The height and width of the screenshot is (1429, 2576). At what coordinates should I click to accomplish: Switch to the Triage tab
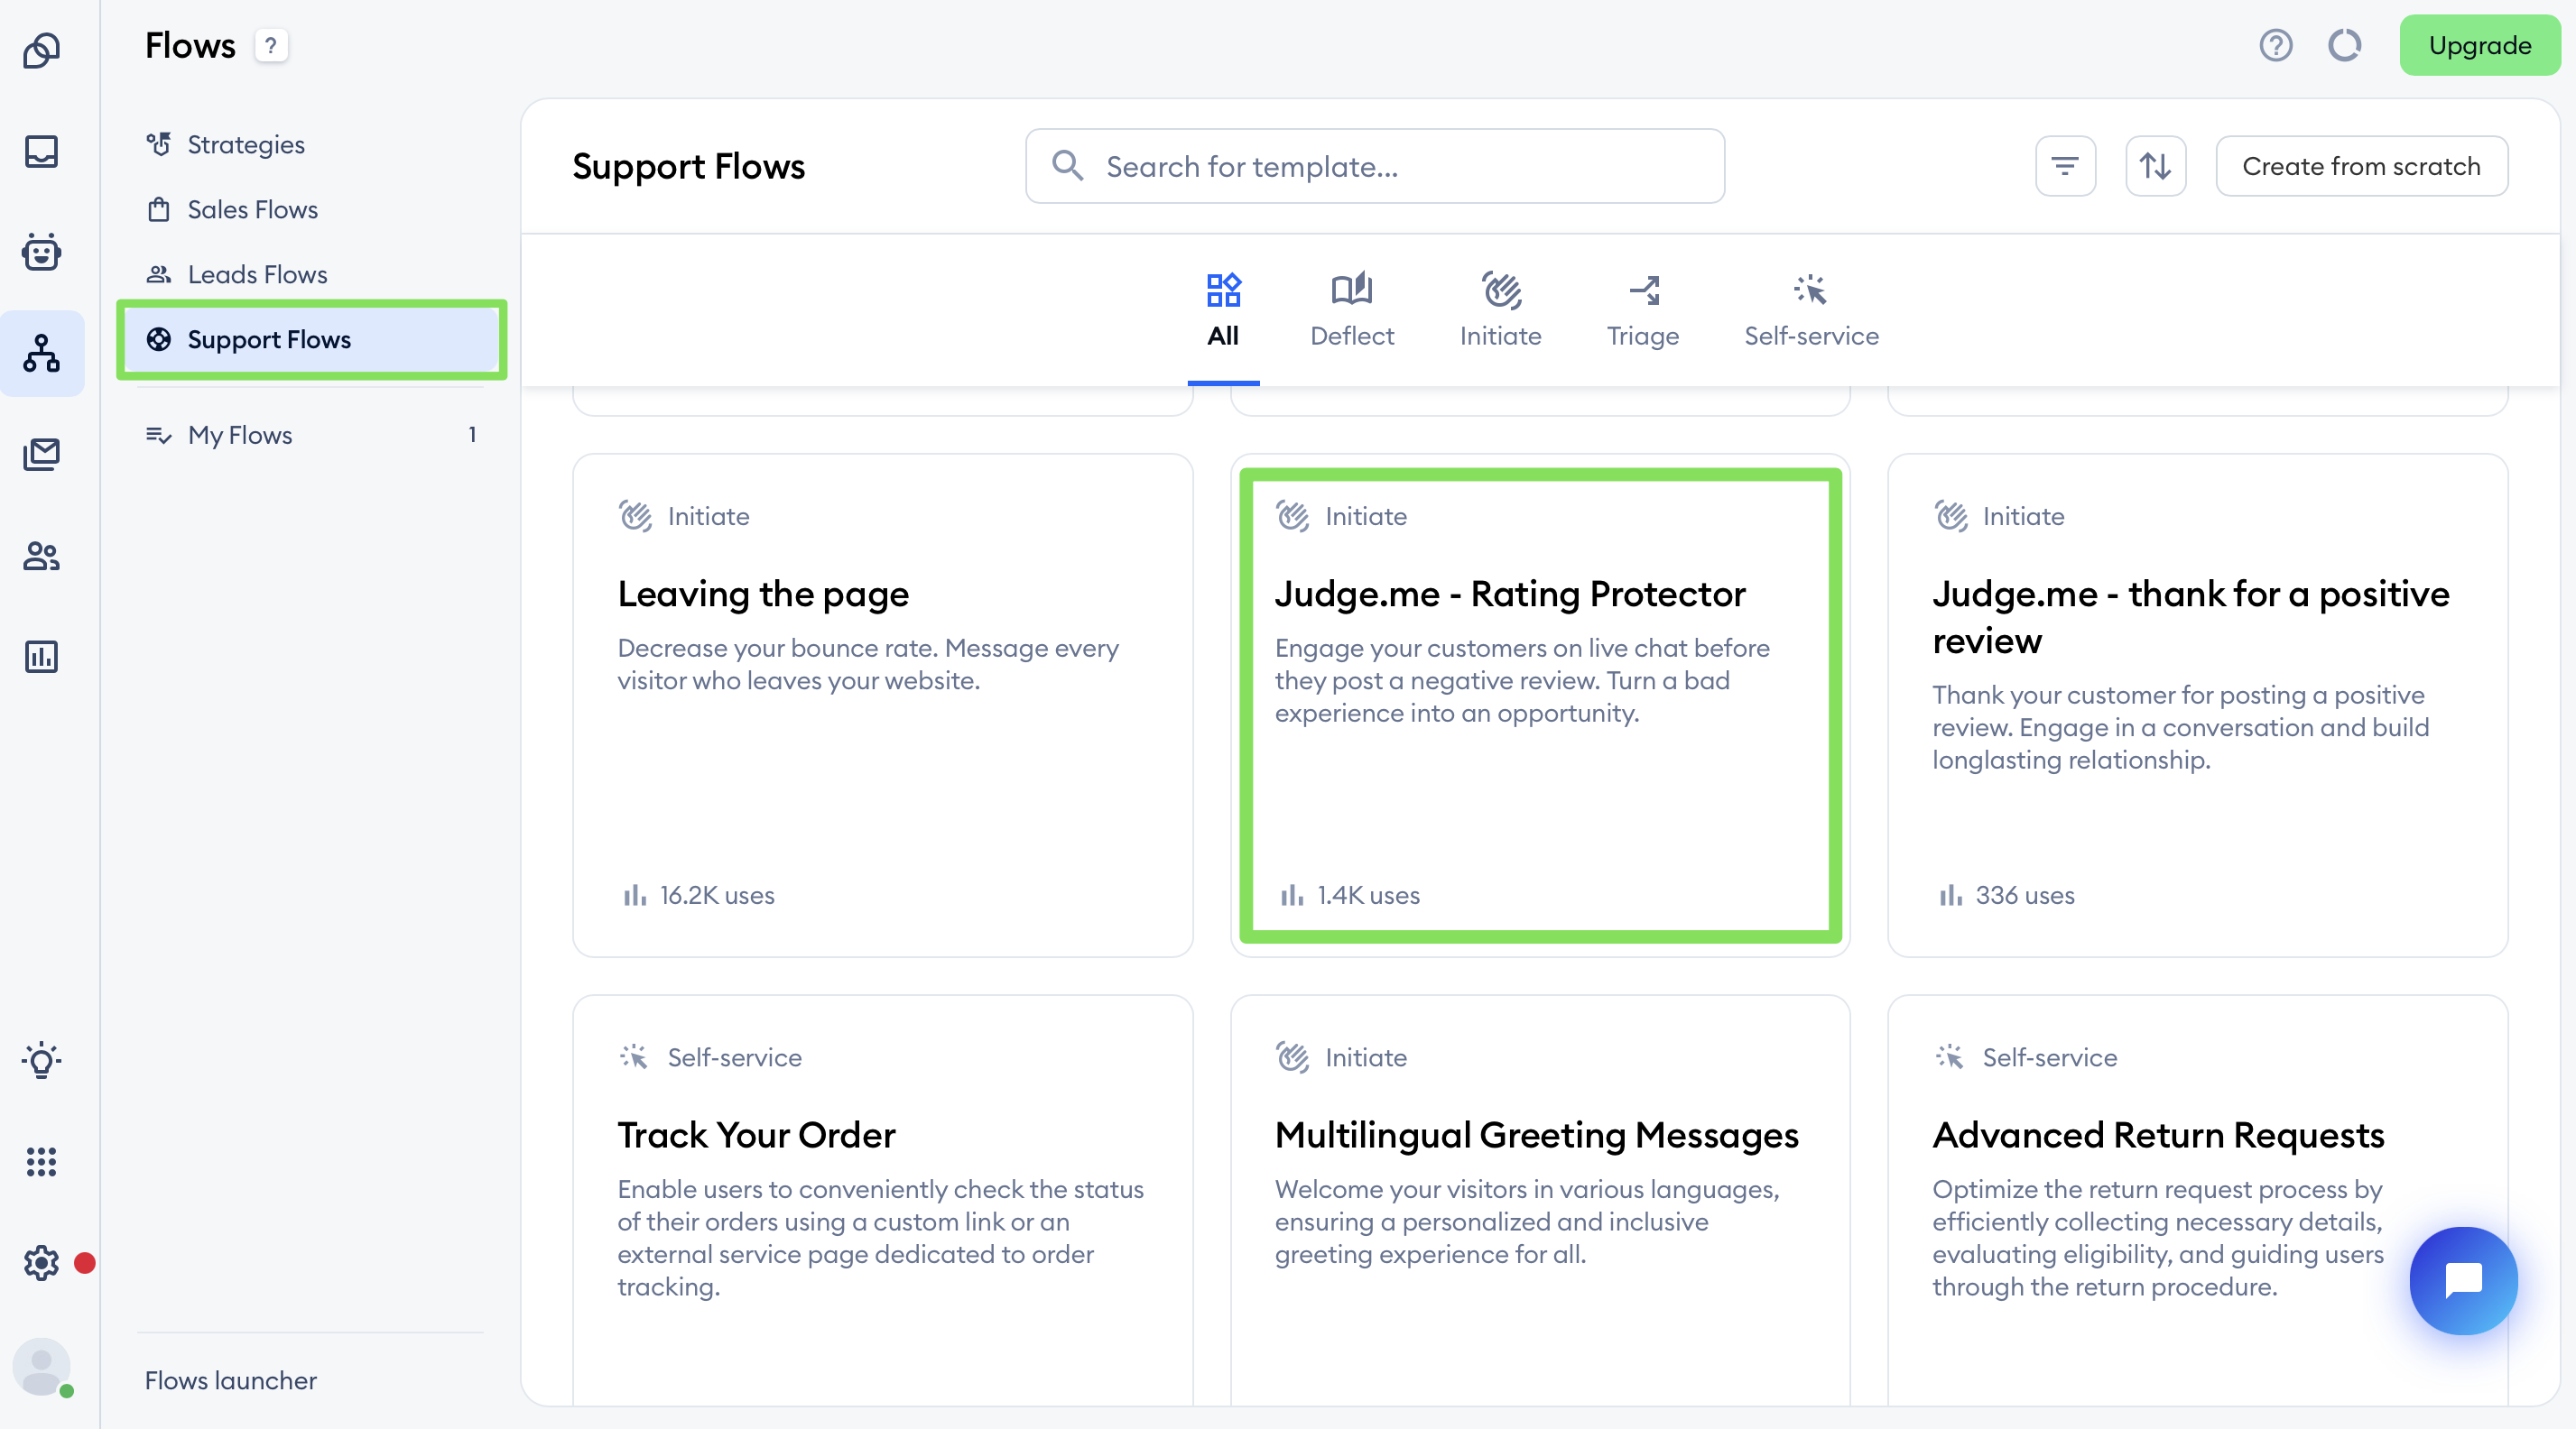(1643, 310)
